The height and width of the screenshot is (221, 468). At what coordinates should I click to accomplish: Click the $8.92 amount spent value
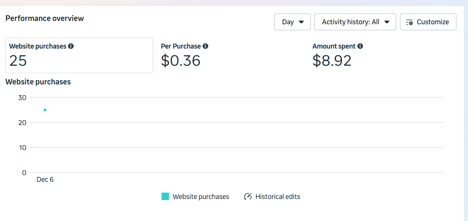pyautogui.click(x=332, y=60)
